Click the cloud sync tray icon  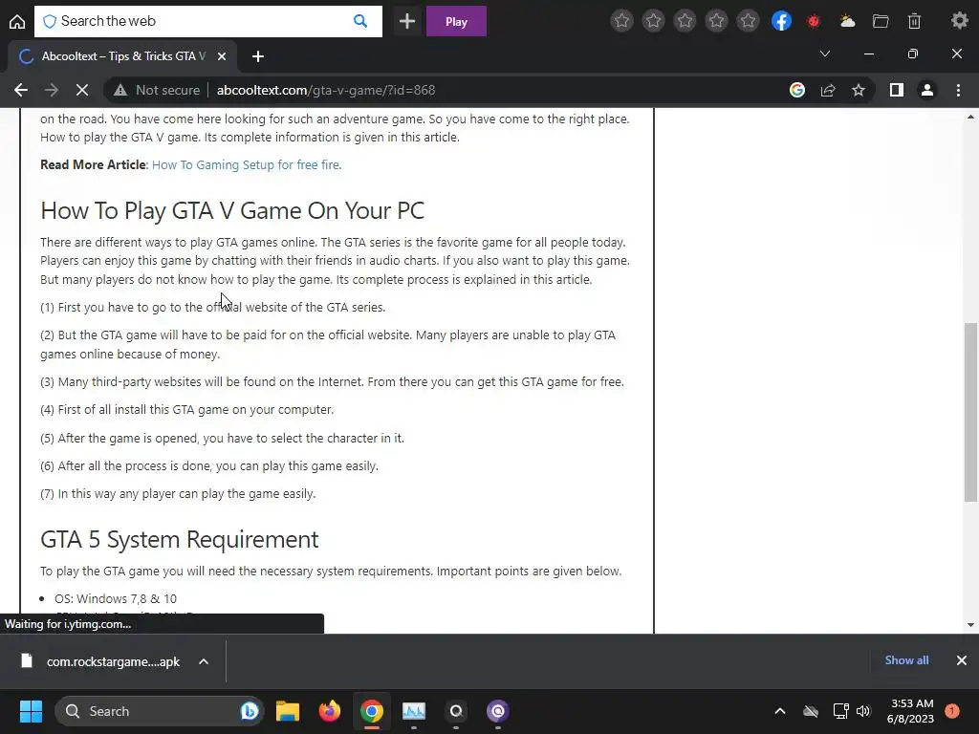(x=811, y=711)
